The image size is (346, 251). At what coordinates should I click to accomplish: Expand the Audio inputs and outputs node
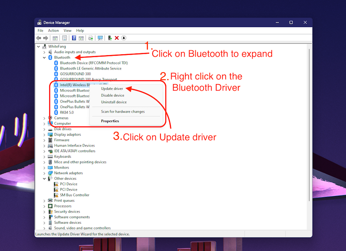pyautogui.click(x=45, y=52)
